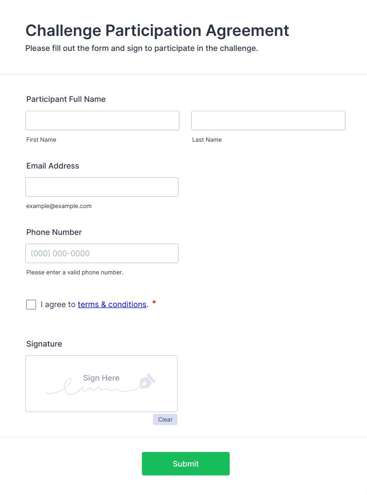This screenshot has height=495, width=367.
Task: Click the Phone Number field with (000) 000-0000 placeholder
Action: coord(102,253)
